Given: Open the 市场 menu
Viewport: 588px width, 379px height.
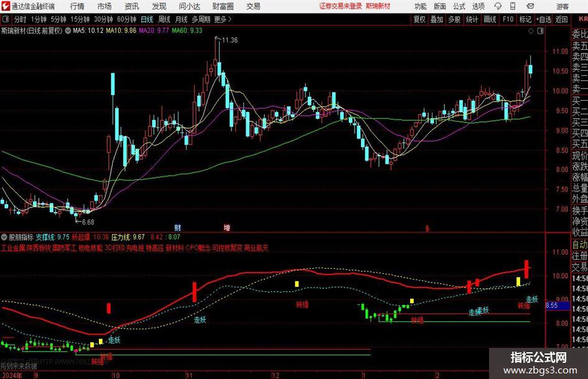Looking at the screenshot, I should (105, 6).
